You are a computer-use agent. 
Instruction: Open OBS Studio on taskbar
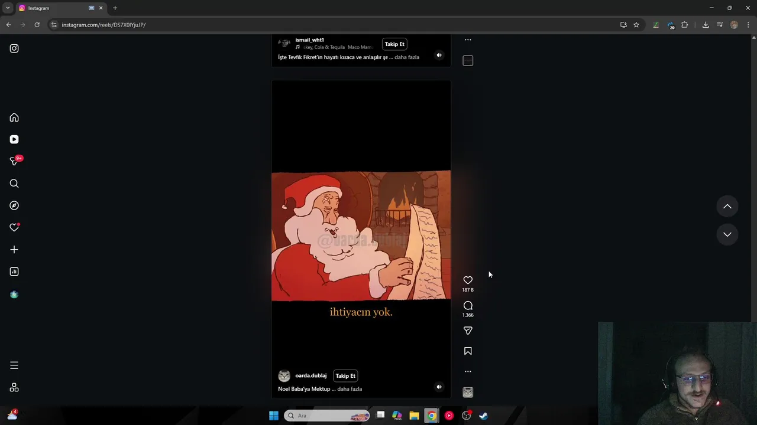pos(467,416)
